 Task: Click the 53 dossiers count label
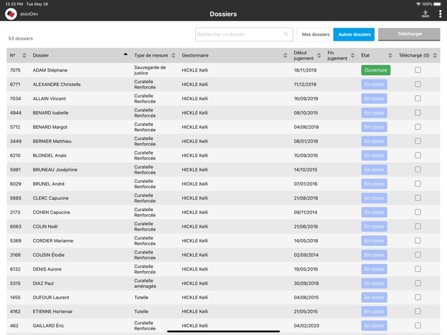pos(20,39)
